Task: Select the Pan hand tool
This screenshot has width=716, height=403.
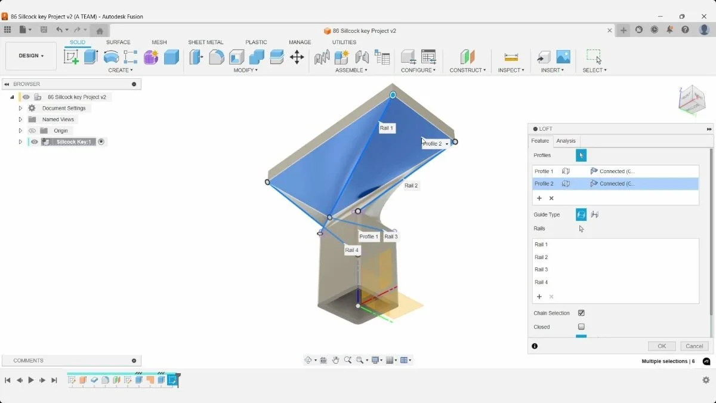Action: [x=335, y=360]
